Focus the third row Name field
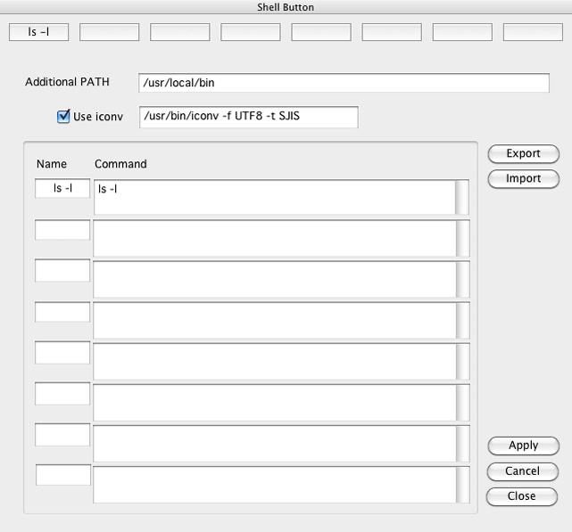Viewport: 572px width, 532px height. 62,270
